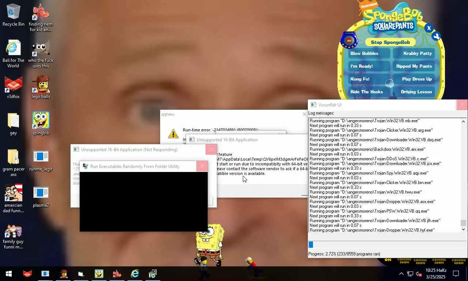468x281 pixels.
Task: Open the Recycle Bin desktop icon
Action: [x=13, y=15]
